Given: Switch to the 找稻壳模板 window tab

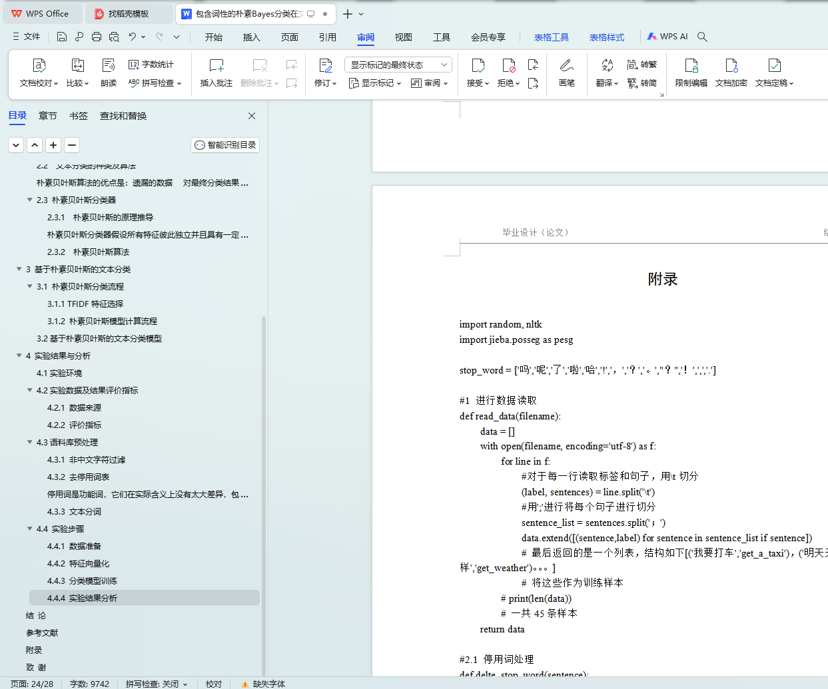Looking at the screenshot, I should click(x=129, y=13).
